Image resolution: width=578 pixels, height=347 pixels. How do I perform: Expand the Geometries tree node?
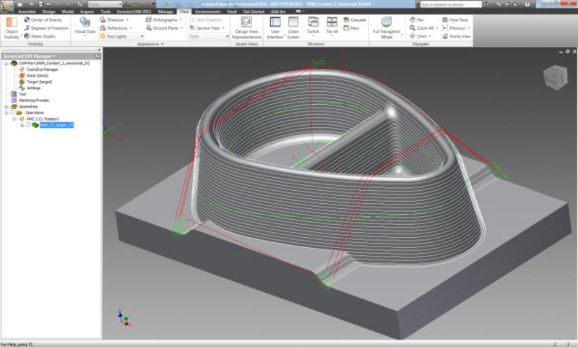click(6, 106)
